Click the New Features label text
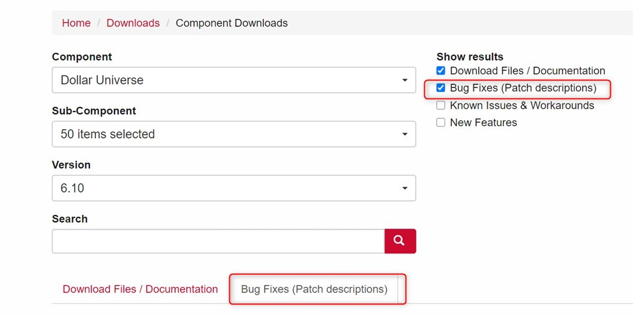This screenshot has height=317, width=633. 483,122
